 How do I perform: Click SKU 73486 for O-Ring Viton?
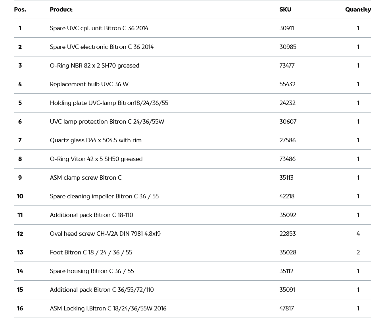point(287,159)
